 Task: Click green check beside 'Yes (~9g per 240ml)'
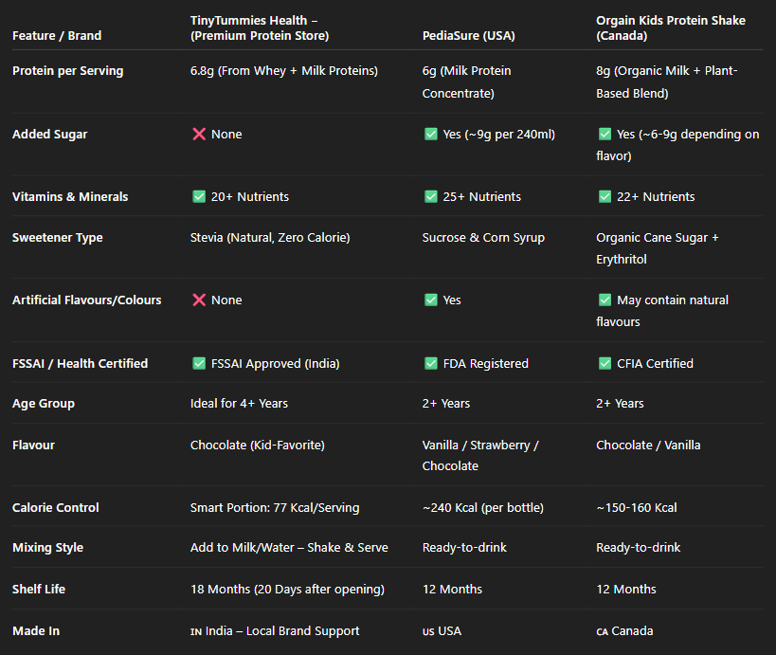(431, 135)
